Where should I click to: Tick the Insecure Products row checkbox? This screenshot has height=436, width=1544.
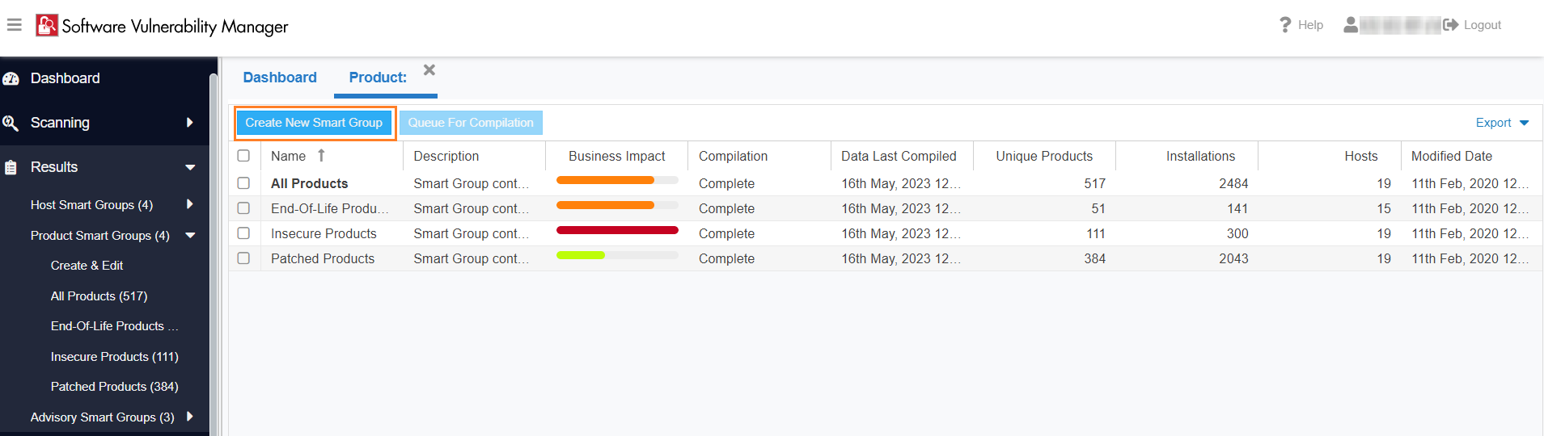pyautogui.click(x=243, y=233)
